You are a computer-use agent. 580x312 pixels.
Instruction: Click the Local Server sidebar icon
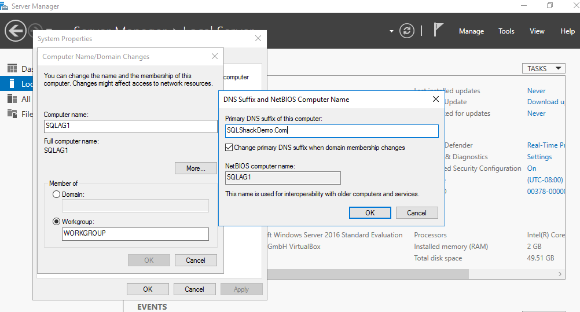click(12, 84)
